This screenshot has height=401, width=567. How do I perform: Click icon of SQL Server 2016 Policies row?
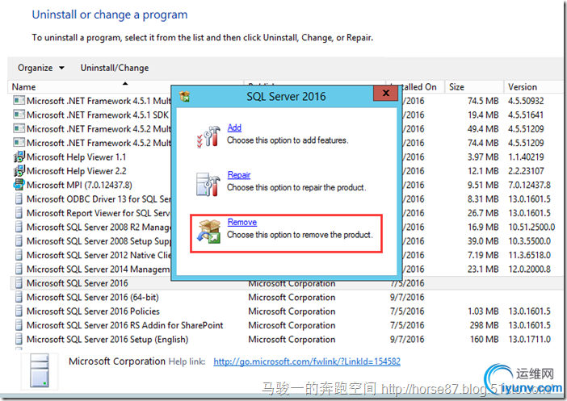coord(19,311)
